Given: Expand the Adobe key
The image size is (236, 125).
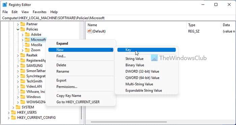Looking at the screenshot, I should pos(23,34).
